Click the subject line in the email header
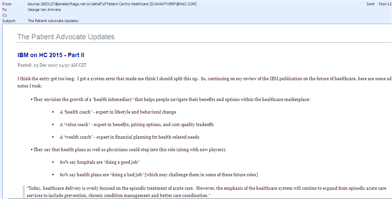Image resolution: width=392 pixels, height=199 pixels. point(53,21)
